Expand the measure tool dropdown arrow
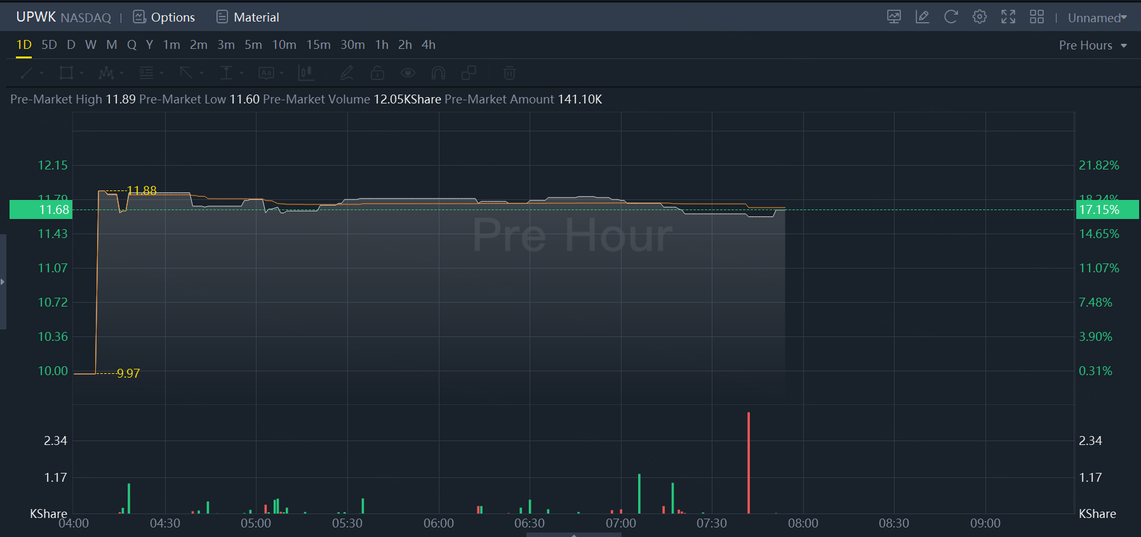The height and width of the screenshot is (537, 1141). click(x=241, y=73)
